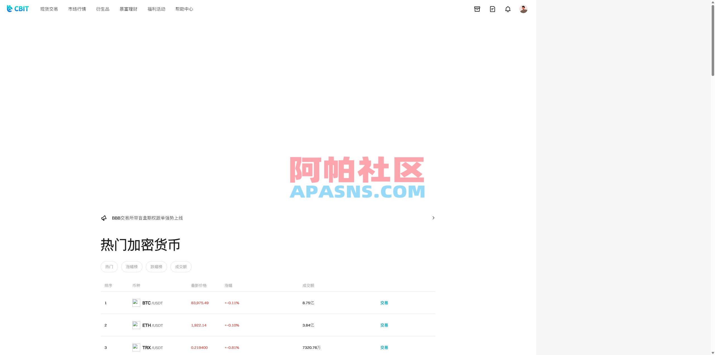Select the 涨幅榜 filter chip

132,266
